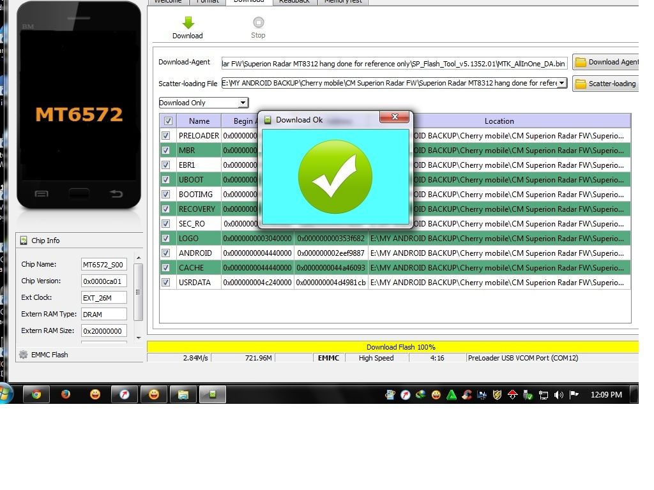Screen dimensions: 654x490
Task: Uncheck the MBR partition checkbox
Action: 165,151
